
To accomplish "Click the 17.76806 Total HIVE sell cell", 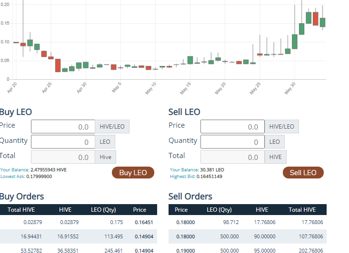I will pos(312,222).
